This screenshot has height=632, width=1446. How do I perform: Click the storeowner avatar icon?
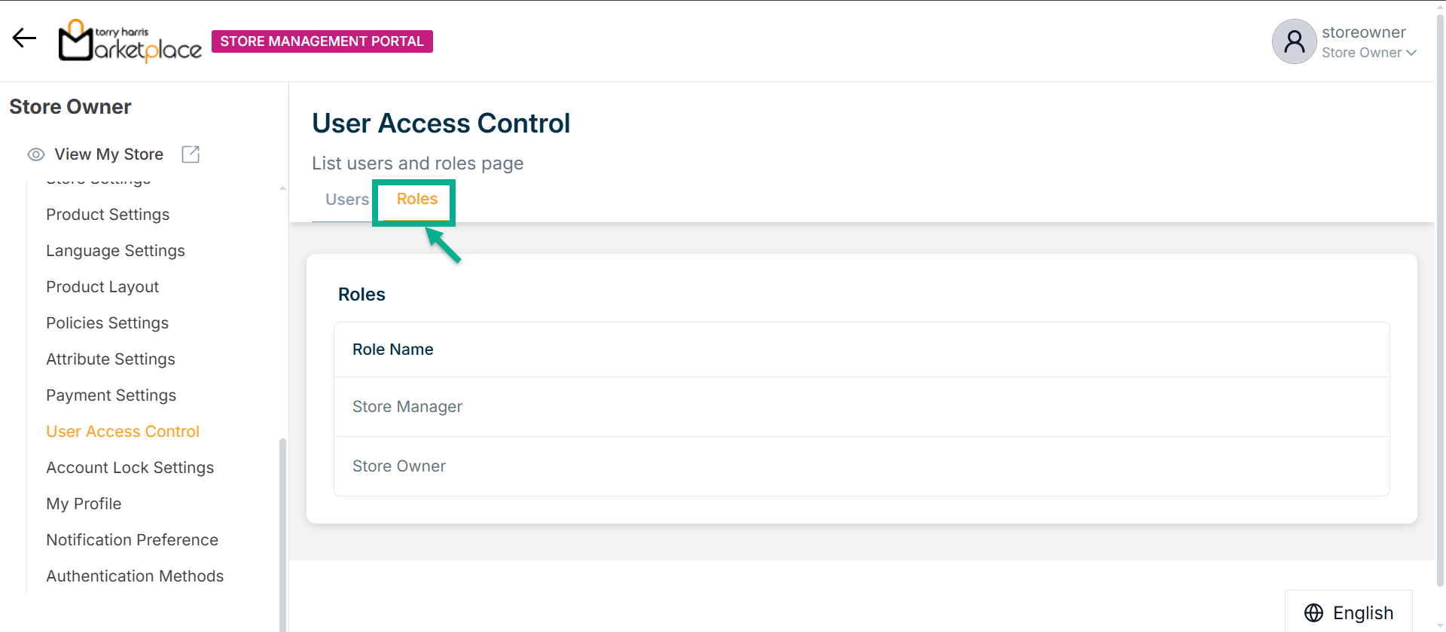pyautogui.click(x=1294, y=41)
